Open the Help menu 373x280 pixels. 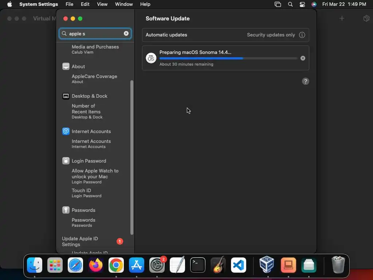[145, 4]
